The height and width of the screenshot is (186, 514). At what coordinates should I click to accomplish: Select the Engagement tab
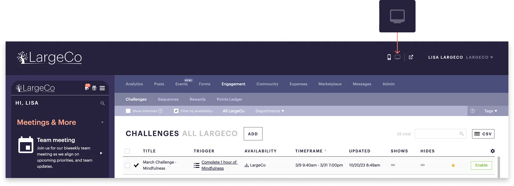234,84
